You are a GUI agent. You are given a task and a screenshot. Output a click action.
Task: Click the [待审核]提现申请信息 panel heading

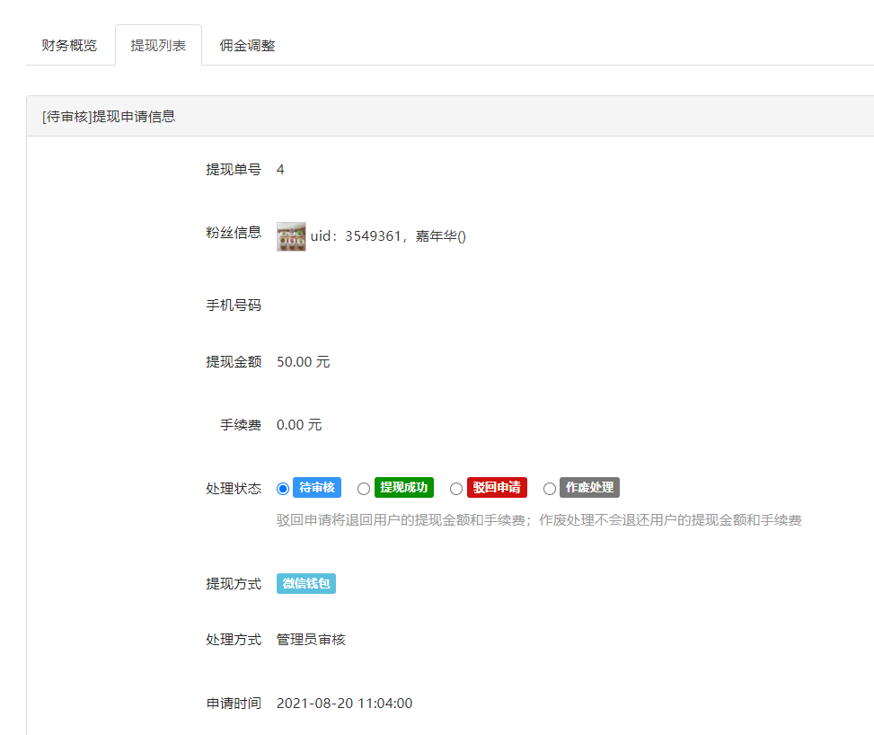coord(109,117)
